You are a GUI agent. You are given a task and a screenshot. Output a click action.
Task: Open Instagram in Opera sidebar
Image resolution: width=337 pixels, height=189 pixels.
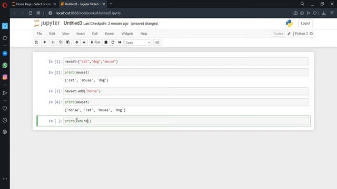(5, 77)
